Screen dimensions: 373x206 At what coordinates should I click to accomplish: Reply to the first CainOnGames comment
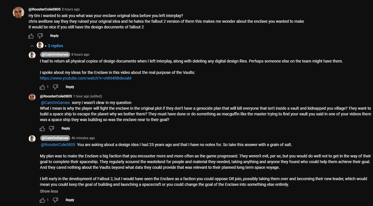[70, 87]
